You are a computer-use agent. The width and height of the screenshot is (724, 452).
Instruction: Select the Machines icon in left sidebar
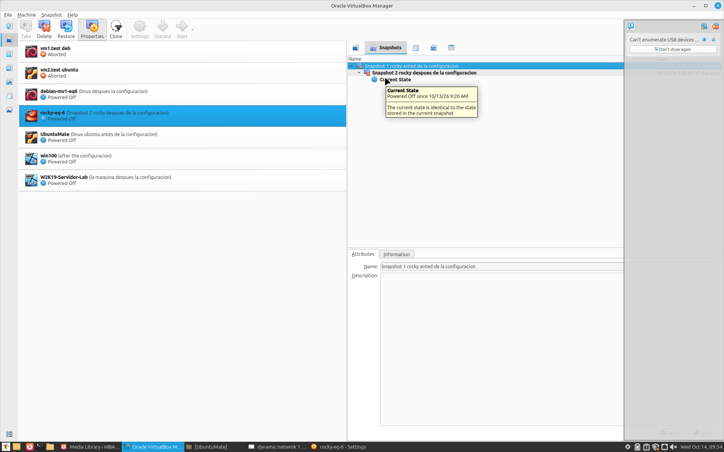point(9,40)
